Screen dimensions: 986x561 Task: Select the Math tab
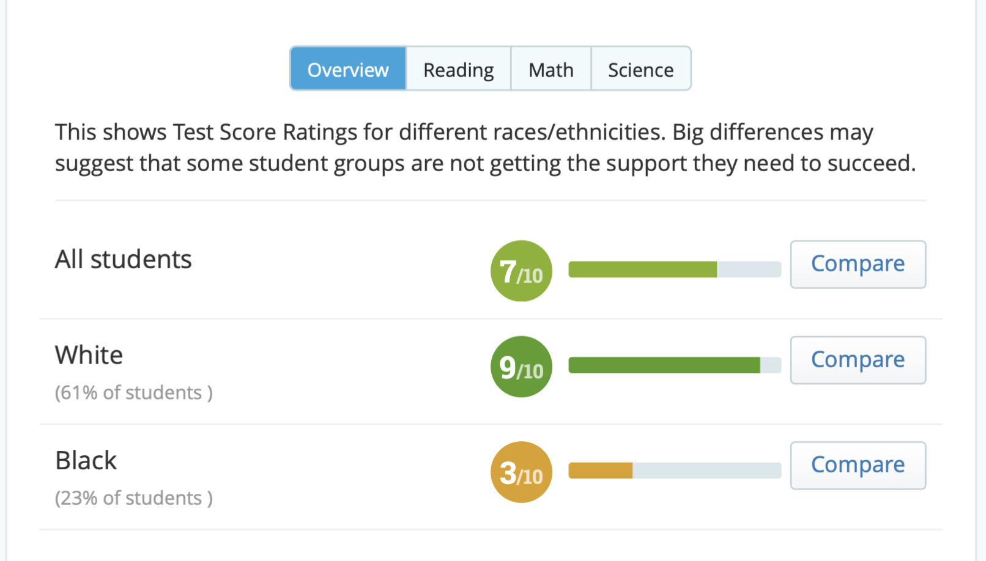551,69
